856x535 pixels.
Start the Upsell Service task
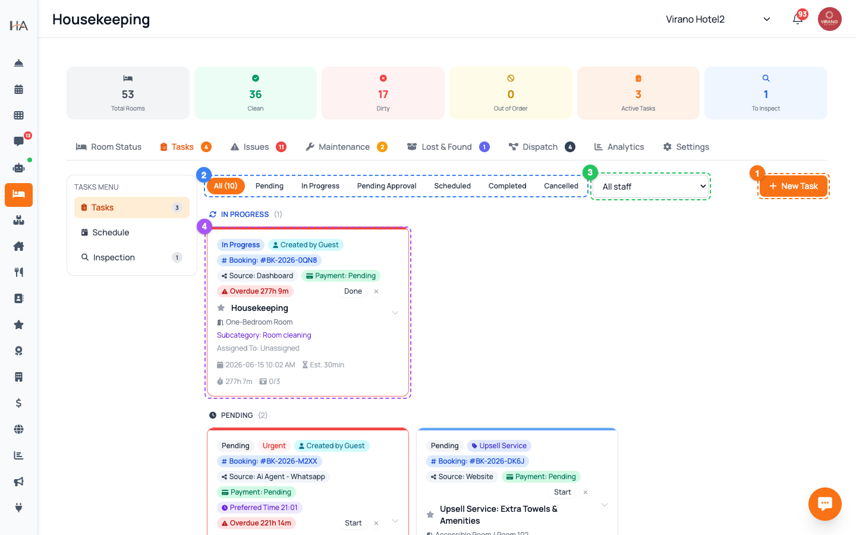click(x=562, y=492)
